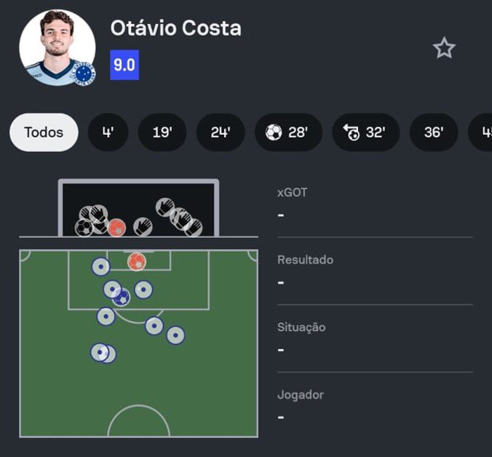The width and height of the screenshot is (492, 457).
Task: Click the shot marker nearest the left goalpost
Action: [100, 267]
